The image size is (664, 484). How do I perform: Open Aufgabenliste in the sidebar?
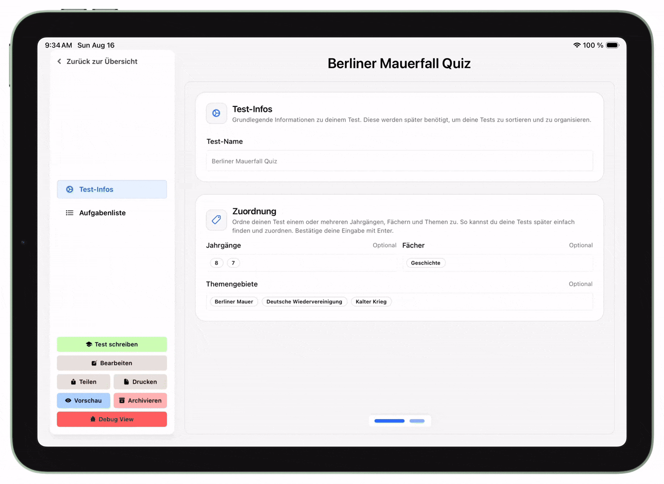[112, 213]
